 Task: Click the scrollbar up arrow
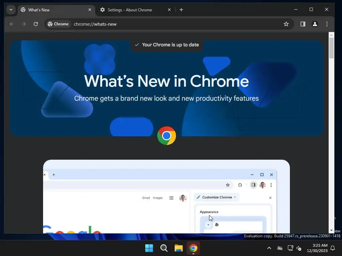pos(331,35)
